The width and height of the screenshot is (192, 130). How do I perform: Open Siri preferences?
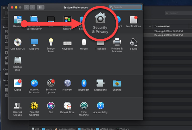click(x=51, y=108)
